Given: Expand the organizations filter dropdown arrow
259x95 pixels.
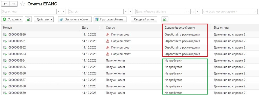Looking at the screenshot, I should 255,12.
